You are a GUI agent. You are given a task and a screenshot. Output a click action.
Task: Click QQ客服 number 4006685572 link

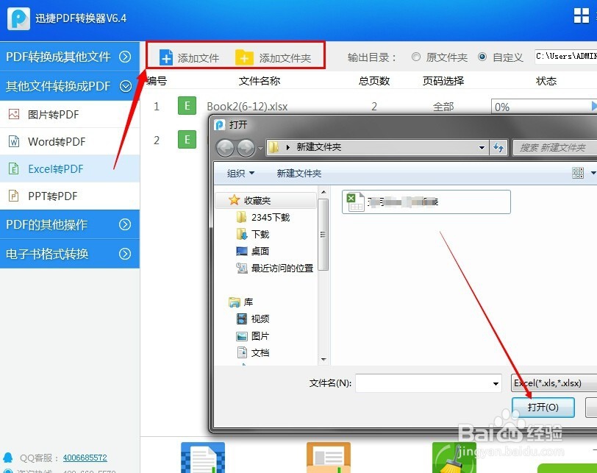[x=85, y=458]
